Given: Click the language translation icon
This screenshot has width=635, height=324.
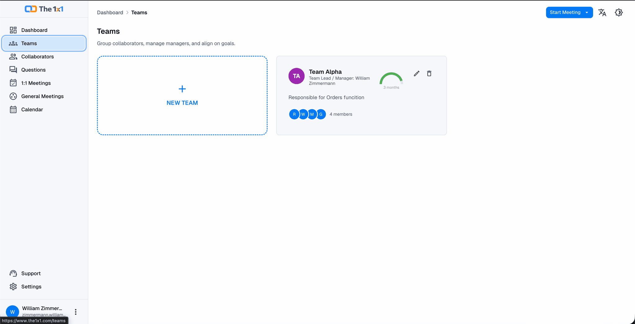Looking at the screenshot, I should (x=602, y=12).
